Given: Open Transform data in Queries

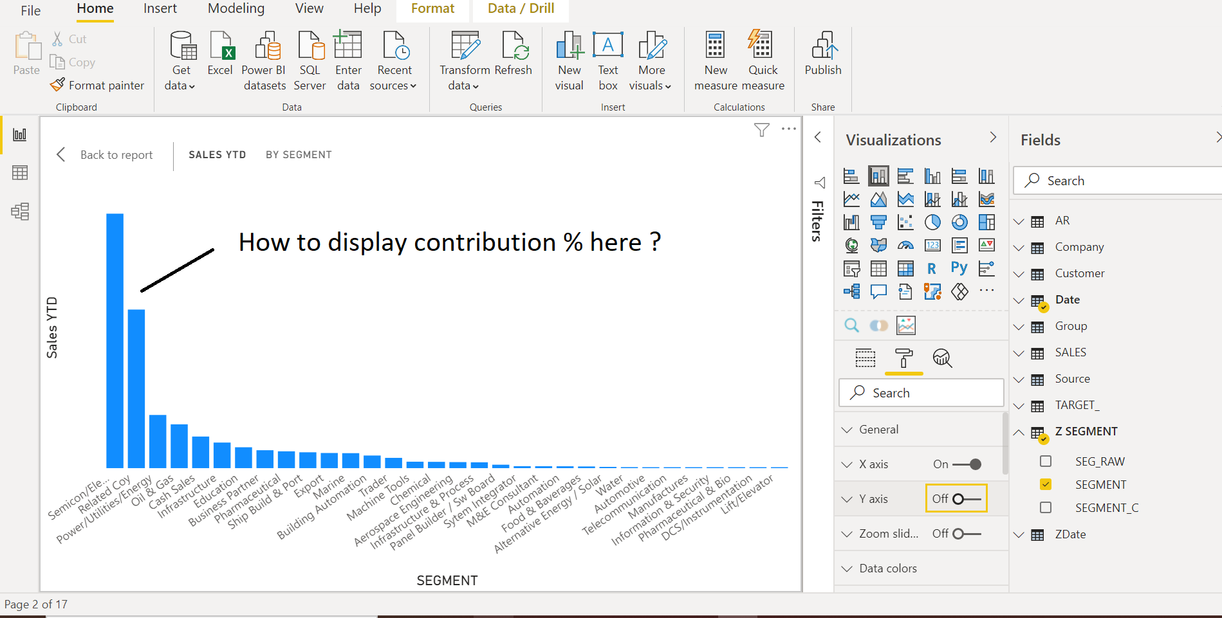Looking at the screenshot, I should tap(464, 61).
